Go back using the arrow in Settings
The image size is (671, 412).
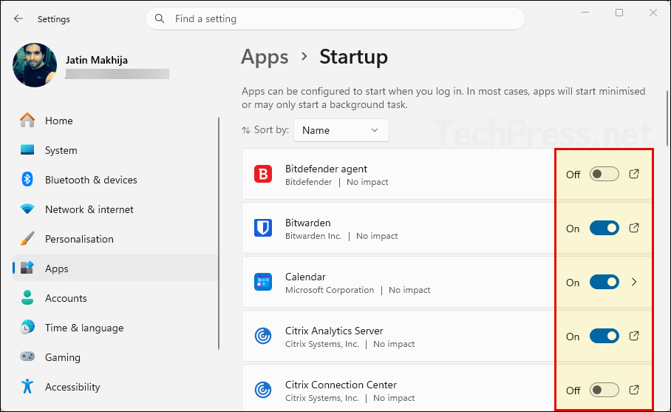click(18, 18)
